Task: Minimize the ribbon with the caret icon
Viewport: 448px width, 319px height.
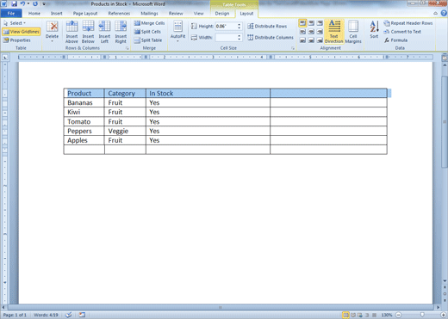Action: (x=435, y=13)
